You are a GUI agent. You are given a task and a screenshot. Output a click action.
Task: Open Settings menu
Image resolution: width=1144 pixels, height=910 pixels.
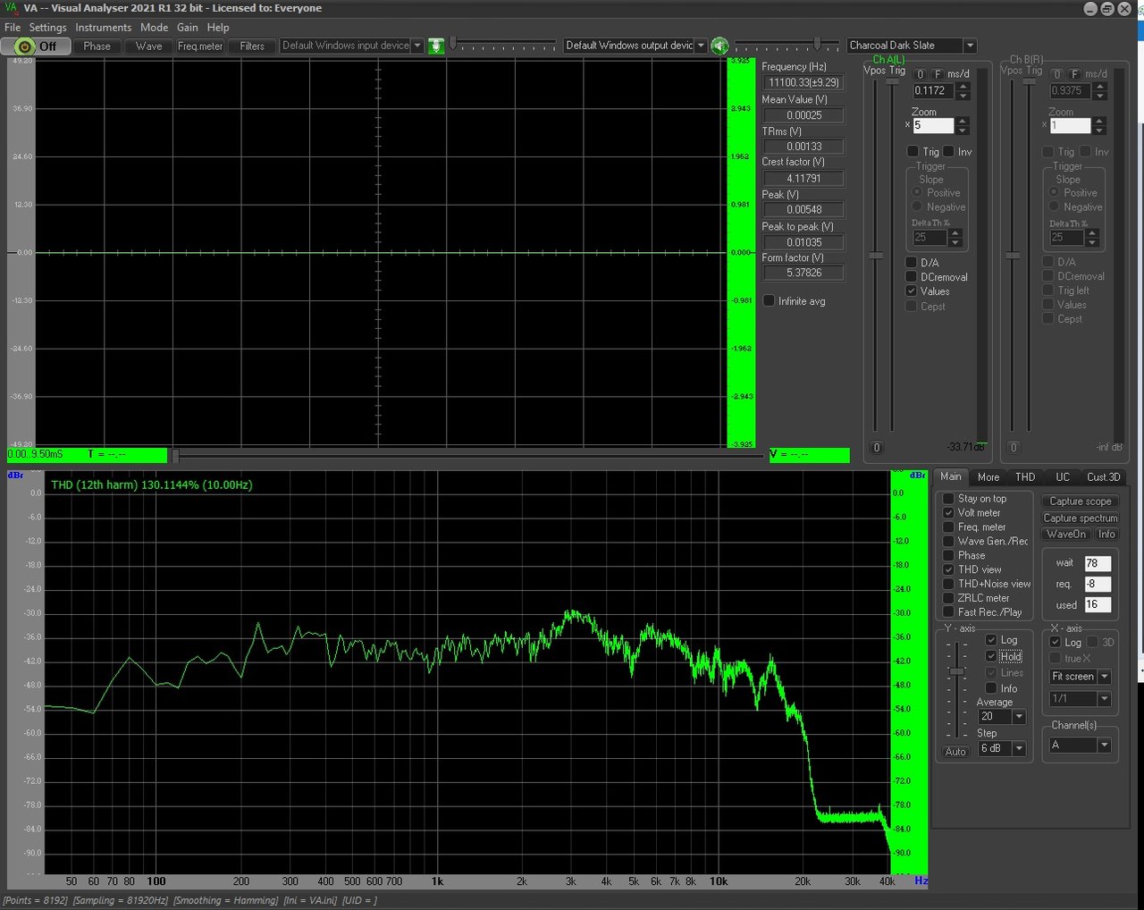pos(47,28)
